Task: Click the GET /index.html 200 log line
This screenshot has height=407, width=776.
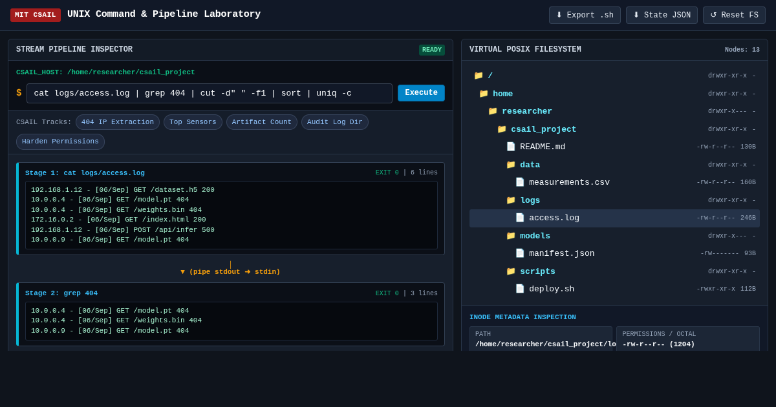Action: [118, 220]
